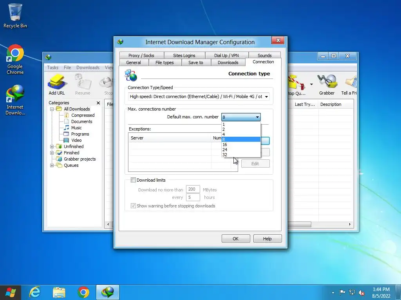The height and width of the screenshot is (300, 401).
Task: Click the hours interval field
Action: 193,197
